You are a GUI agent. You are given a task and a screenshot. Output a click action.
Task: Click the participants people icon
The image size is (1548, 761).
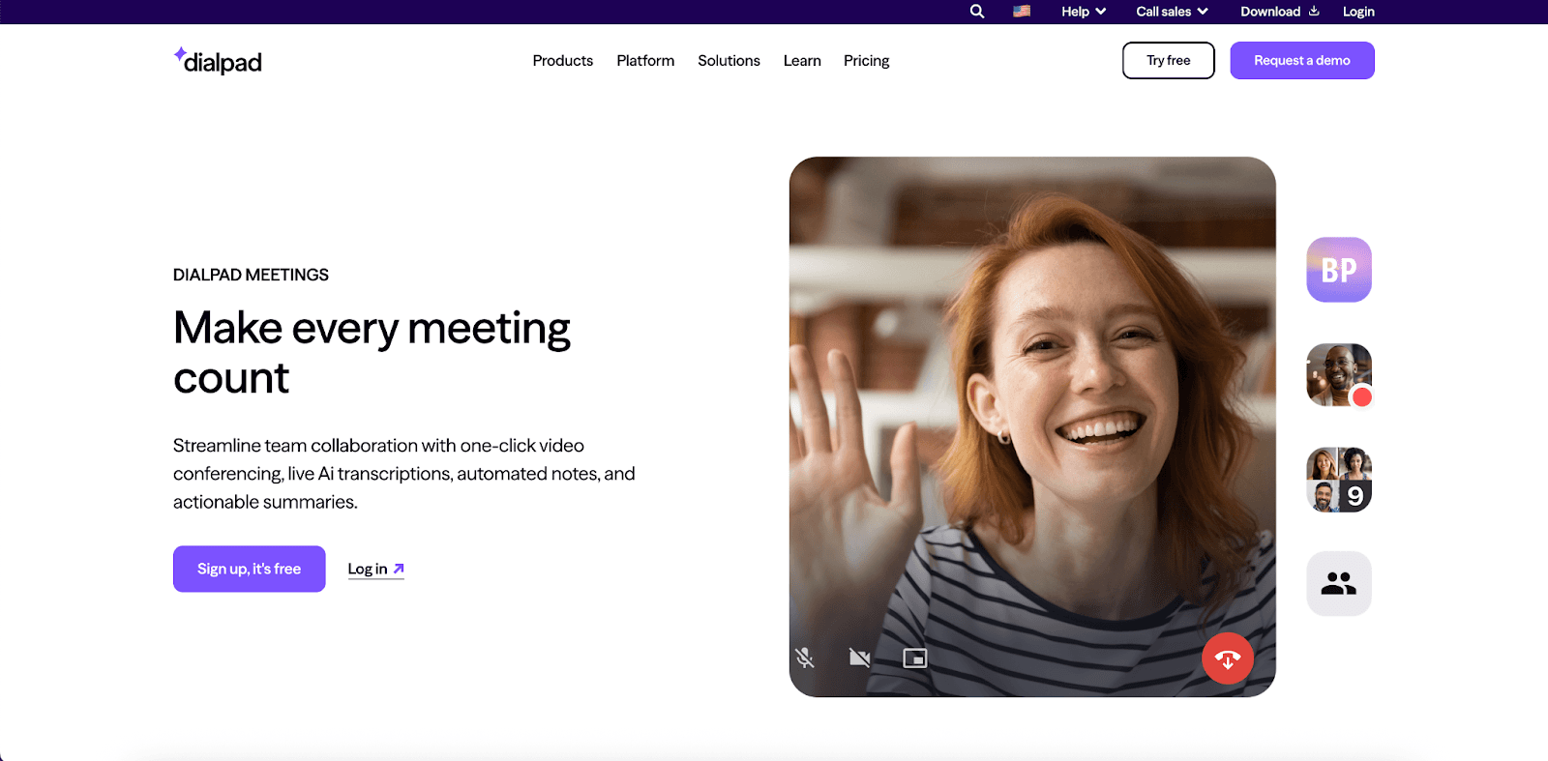click(1339, 584)
